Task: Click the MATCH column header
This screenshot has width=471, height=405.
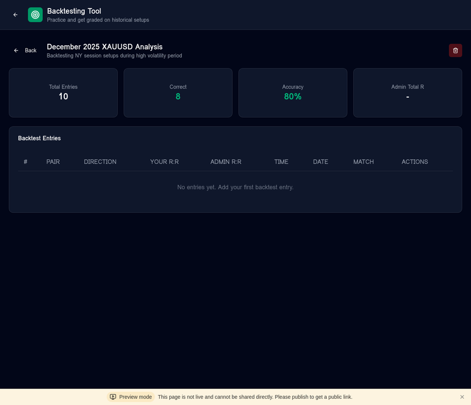Action: click(x=364, y=162)
